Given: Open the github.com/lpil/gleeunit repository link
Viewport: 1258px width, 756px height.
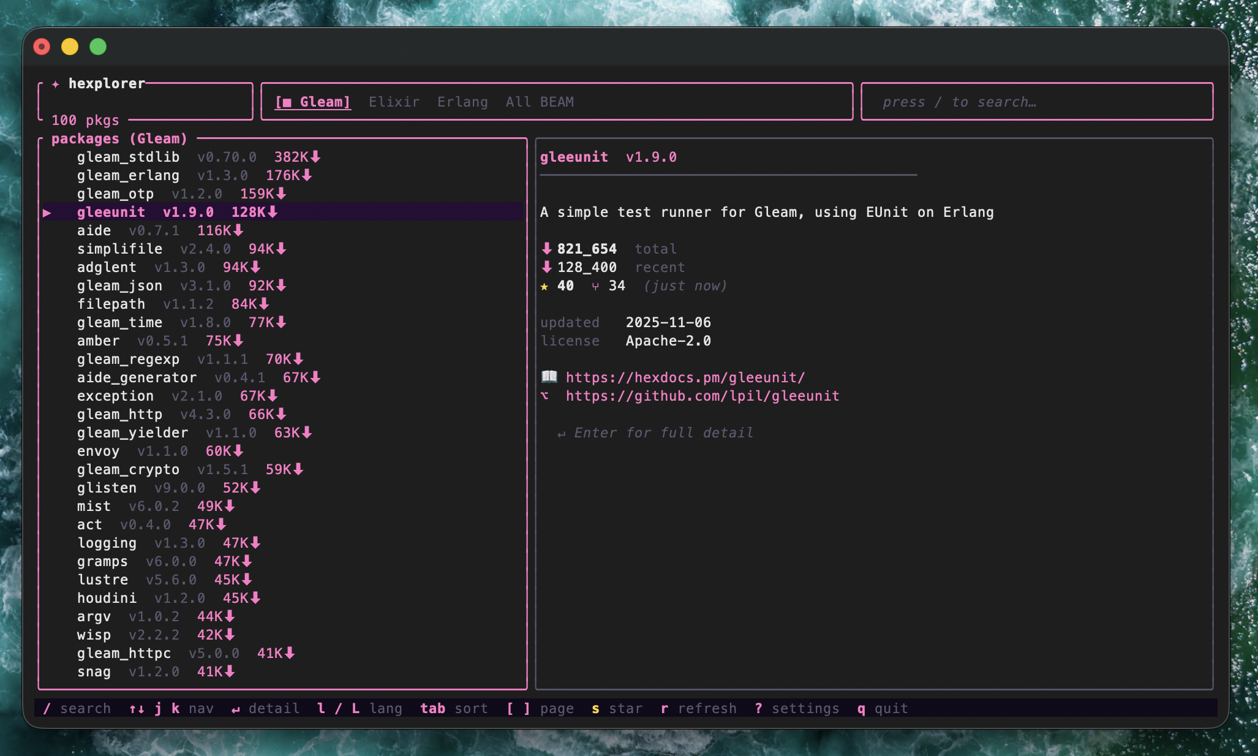Looking at the screenshot, I should [702, 396].
